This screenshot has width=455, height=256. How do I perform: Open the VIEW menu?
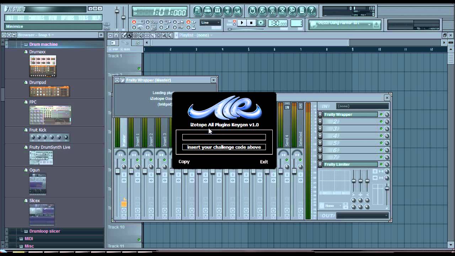click(x=53, y=18)
